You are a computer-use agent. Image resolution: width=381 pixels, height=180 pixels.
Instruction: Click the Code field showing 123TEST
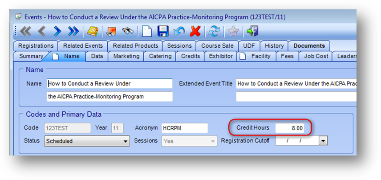pos(68,128)
